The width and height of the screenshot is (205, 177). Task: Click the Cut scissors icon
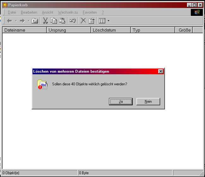coord(45,21)
